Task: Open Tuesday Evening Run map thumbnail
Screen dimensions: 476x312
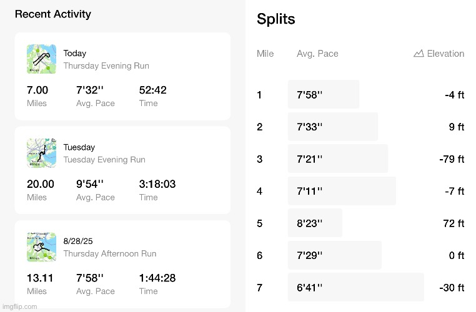Action: 41,153
